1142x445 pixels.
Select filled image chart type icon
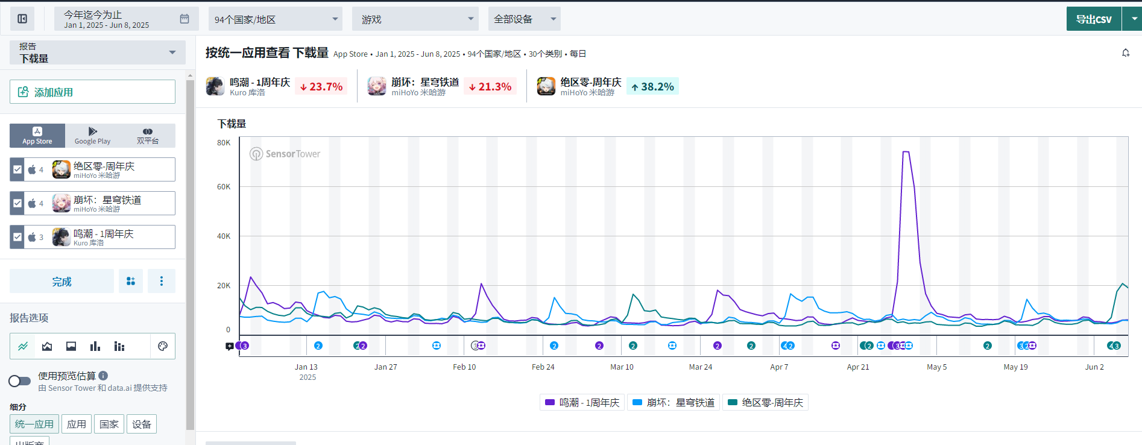pyautogui.click(x=71, y=346)
